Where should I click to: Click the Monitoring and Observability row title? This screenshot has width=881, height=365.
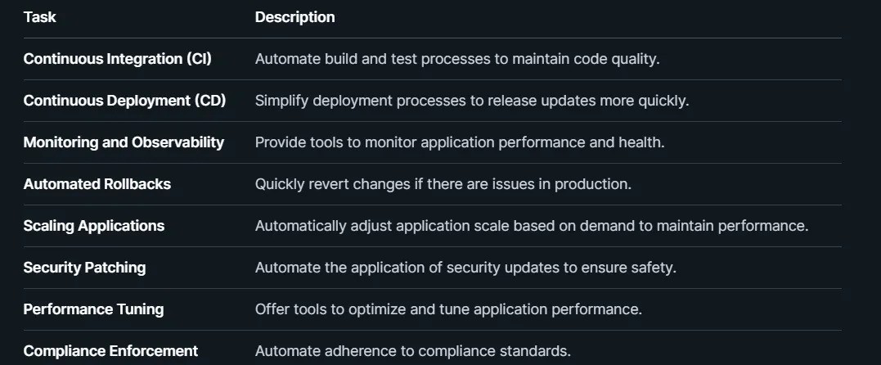124,142
